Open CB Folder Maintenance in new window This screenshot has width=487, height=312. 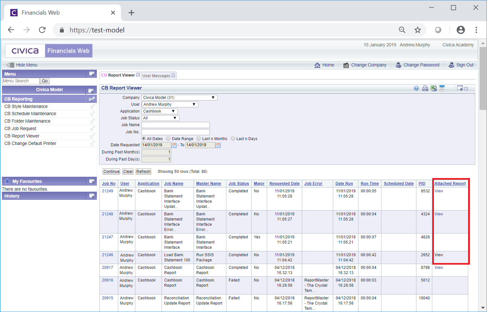click(x=92, y=121)
